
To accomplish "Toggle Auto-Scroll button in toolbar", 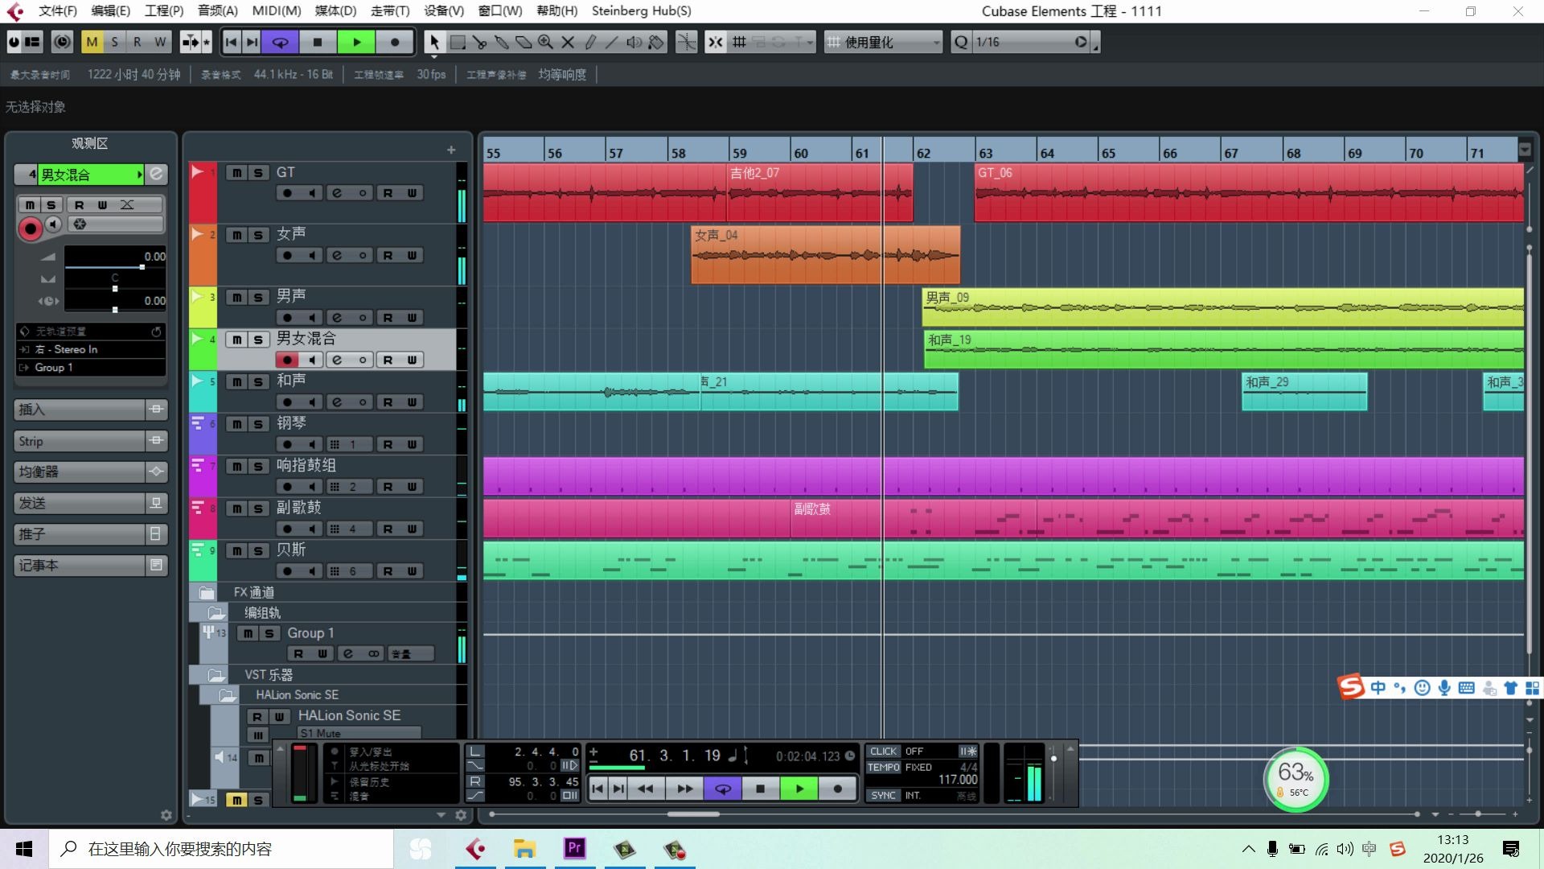I will (191, 42).
